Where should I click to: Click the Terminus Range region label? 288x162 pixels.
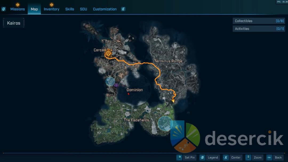(168, 61)
